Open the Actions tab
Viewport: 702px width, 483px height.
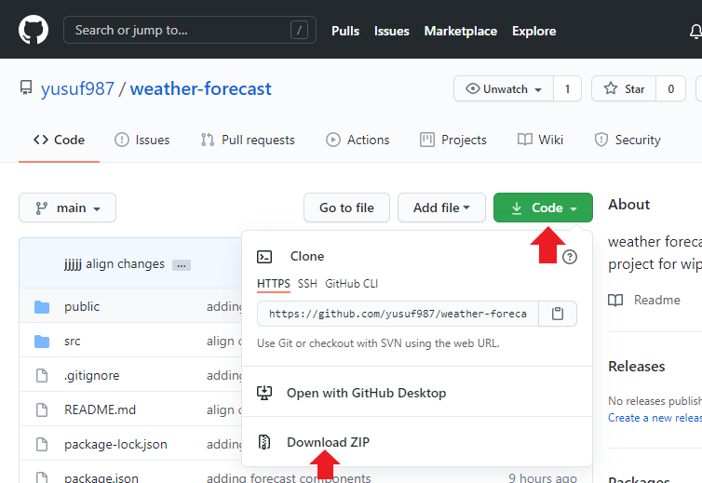click(x=358, y=141)
